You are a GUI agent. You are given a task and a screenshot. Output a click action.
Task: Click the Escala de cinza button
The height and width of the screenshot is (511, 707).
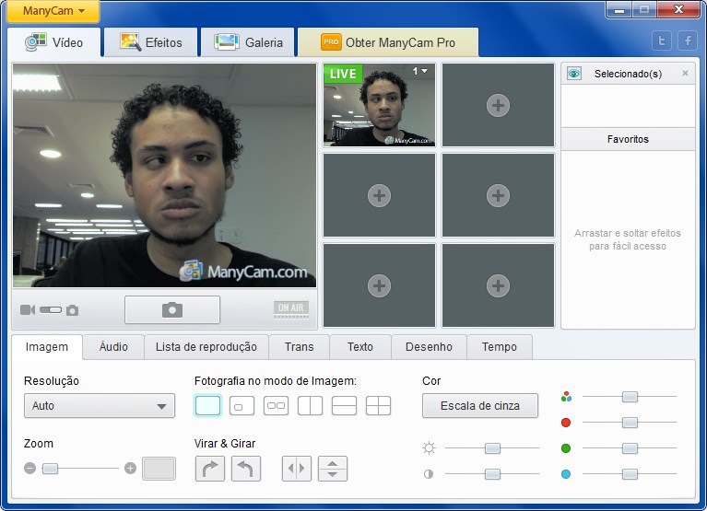tap(480, 406)
